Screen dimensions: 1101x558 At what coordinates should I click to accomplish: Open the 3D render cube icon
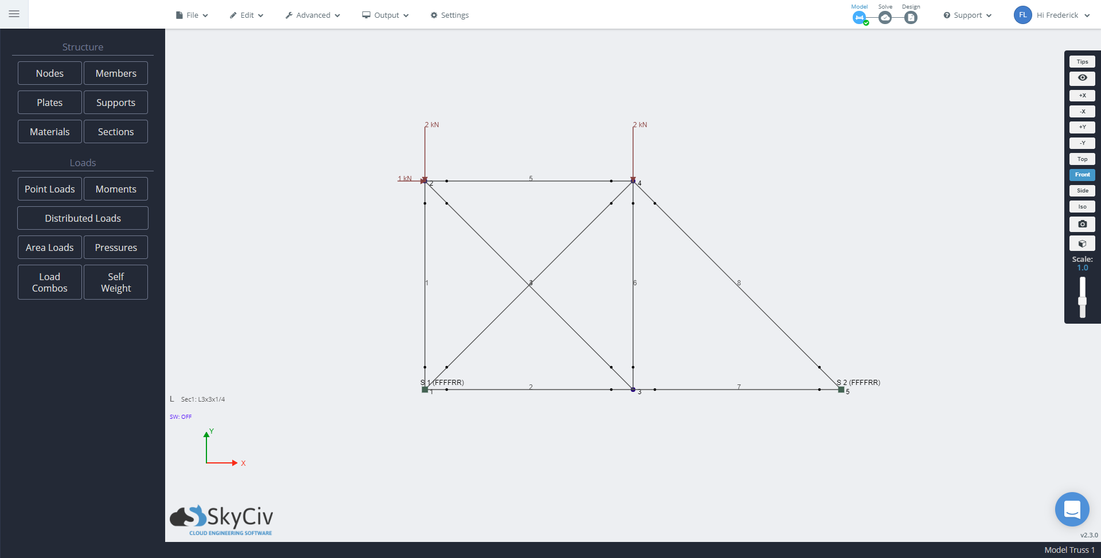1082,243
